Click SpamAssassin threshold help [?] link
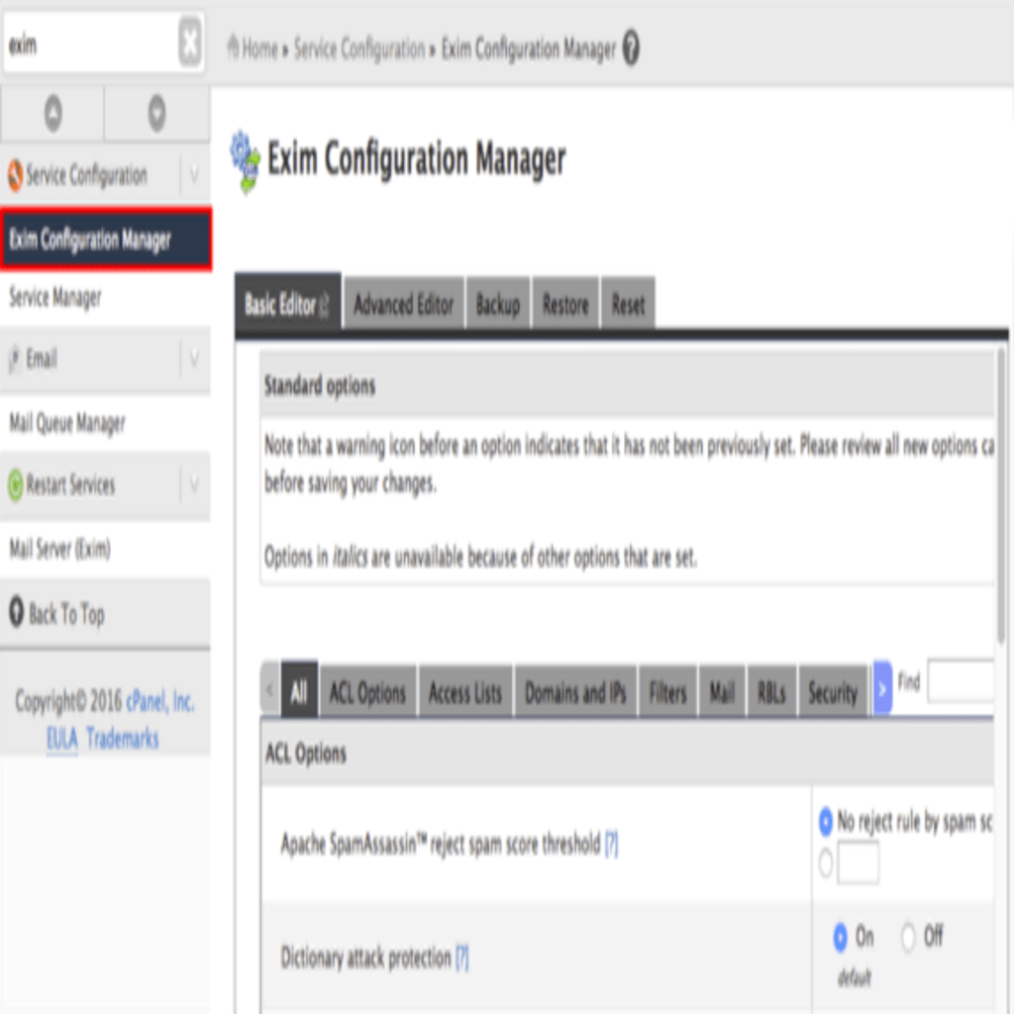Viewport: 1014px width, 1014px height. (611, 844)
